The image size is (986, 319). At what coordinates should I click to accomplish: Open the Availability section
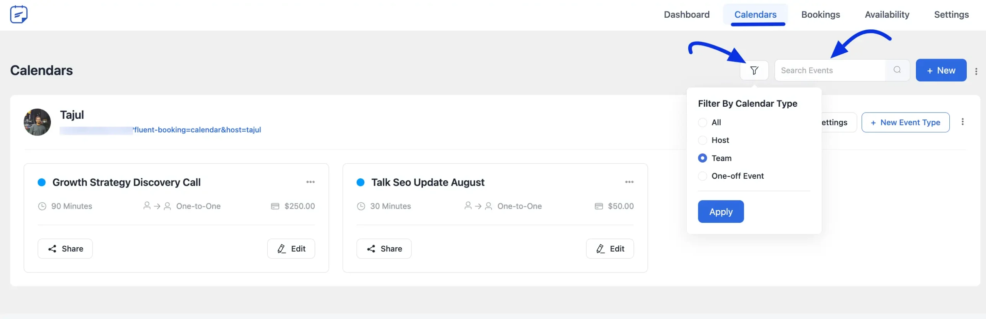click(887, 14)
